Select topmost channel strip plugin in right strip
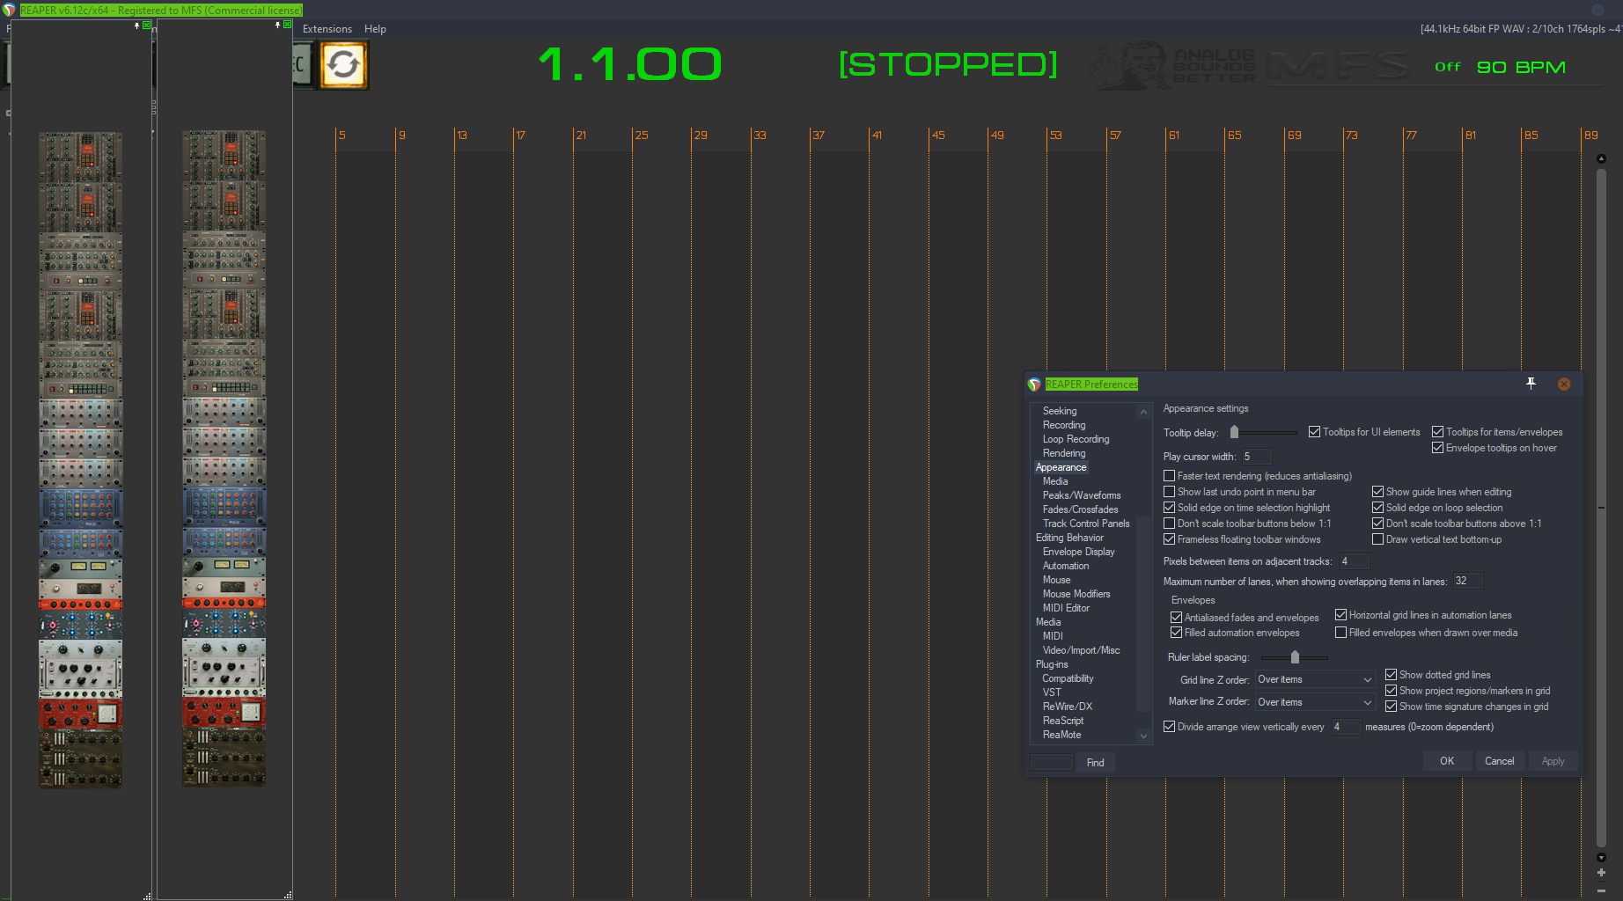1623x901 pixels. tap(224, 157)
